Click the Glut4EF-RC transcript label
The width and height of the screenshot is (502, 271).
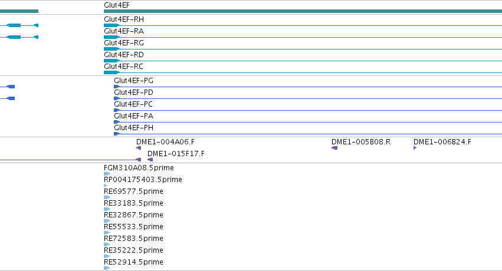[123, 67]
